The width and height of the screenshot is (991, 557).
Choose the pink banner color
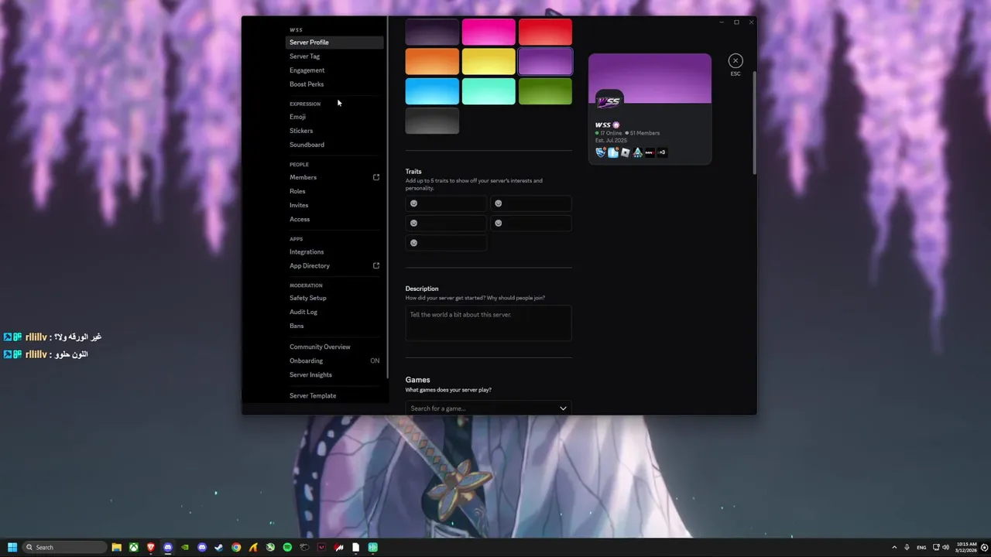489,32
